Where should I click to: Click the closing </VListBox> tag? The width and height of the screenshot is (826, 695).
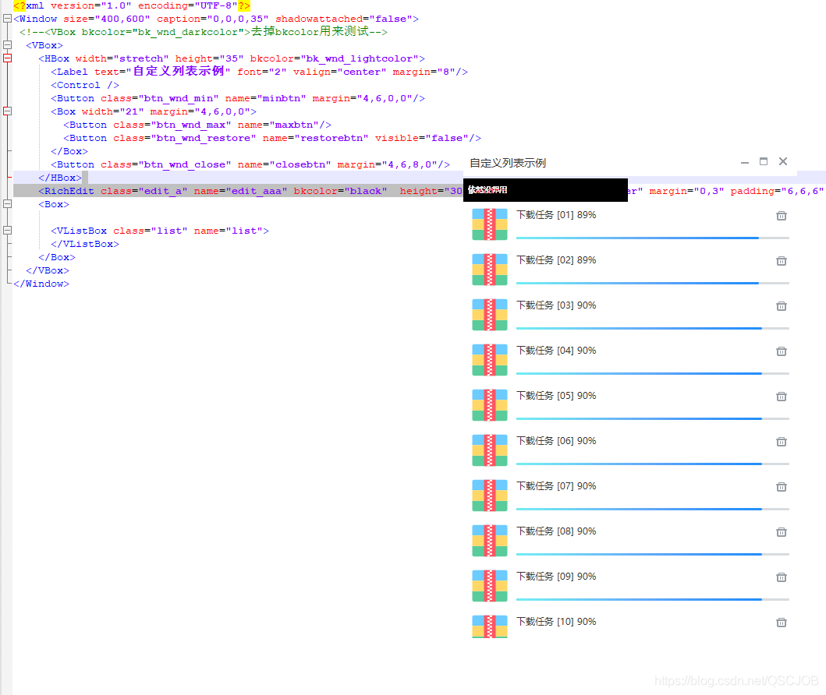click(x=85, y=244)
